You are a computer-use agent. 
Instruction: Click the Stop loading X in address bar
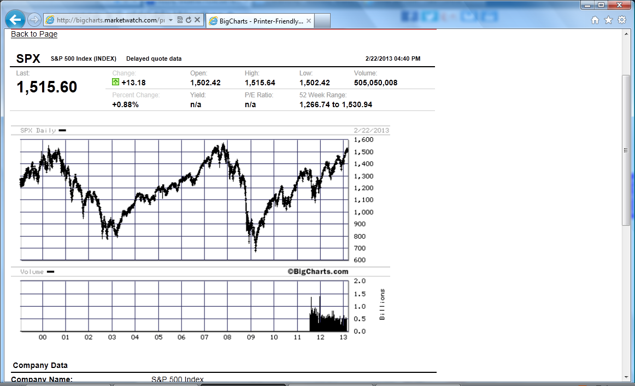point(197,20)
